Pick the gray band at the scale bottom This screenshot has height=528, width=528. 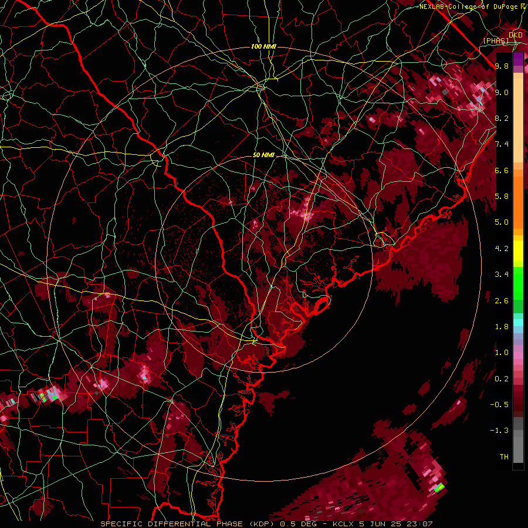(x=518, y=441)
